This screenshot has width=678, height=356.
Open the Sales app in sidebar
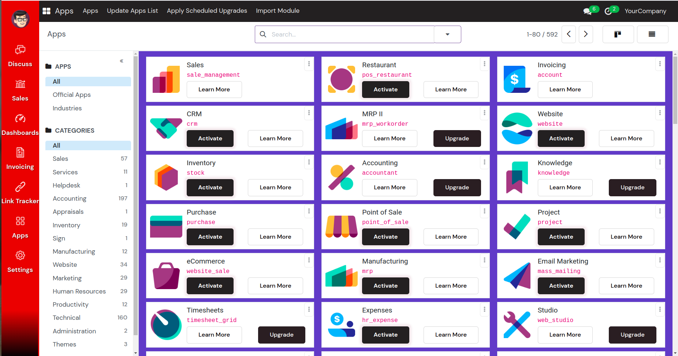click(20, 91)
